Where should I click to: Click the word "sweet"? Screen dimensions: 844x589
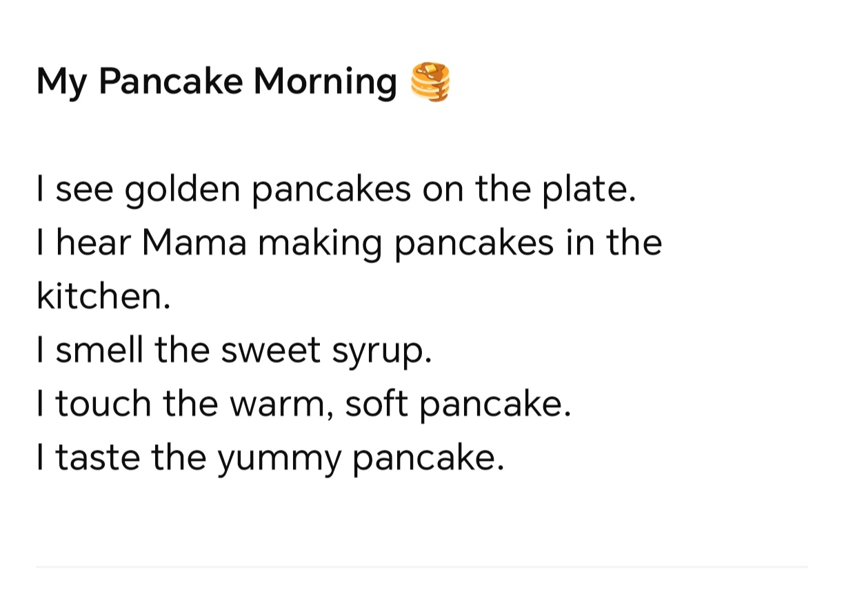tap(271, 350)
